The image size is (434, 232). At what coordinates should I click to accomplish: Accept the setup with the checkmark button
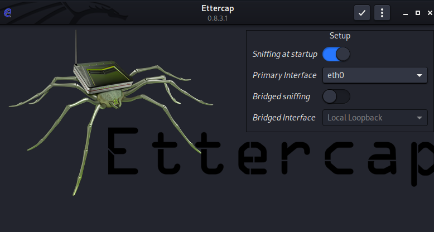tap(361, 13)
